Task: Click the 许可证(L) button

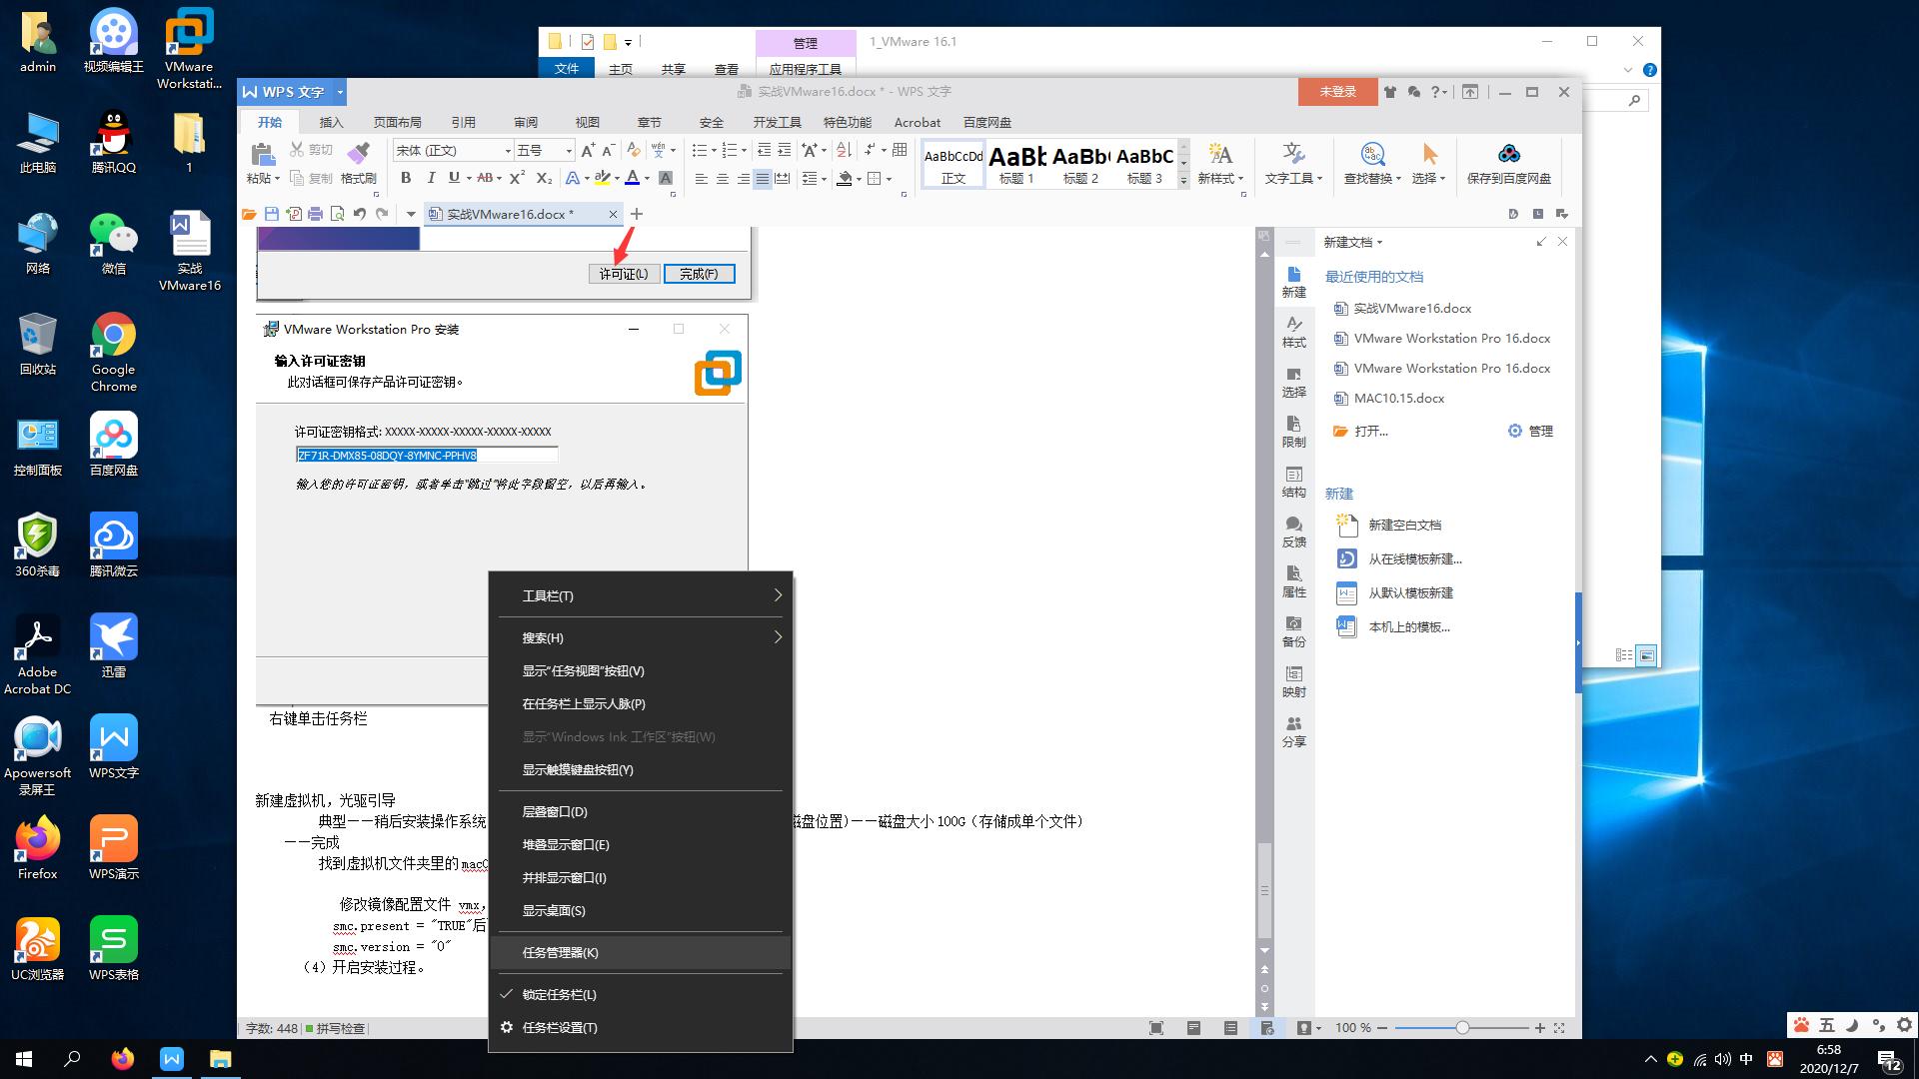Action: tap(624, 274)
